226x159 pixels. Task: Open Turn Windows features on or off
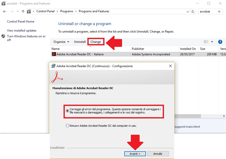tap(26, 38)
